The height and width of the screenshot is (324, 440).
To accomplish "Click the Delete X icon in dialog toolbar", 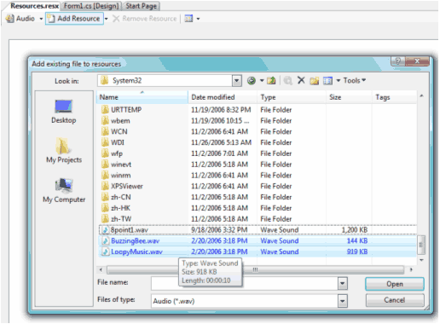I will (301, 80).
